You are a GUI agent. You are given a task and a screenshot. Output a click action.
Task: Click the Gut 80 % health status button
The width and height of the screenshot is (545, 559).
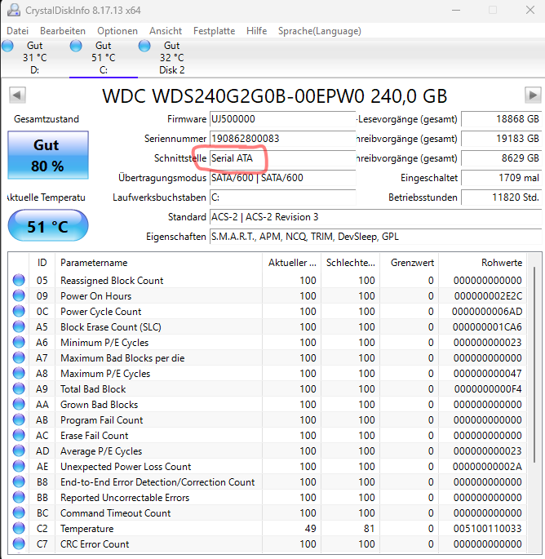coord(48,155)
